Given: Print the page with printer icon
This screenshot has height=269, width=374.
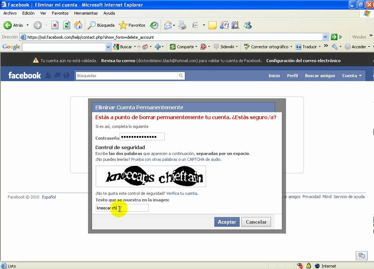Looking at the screenshot, I should [182, 25].
